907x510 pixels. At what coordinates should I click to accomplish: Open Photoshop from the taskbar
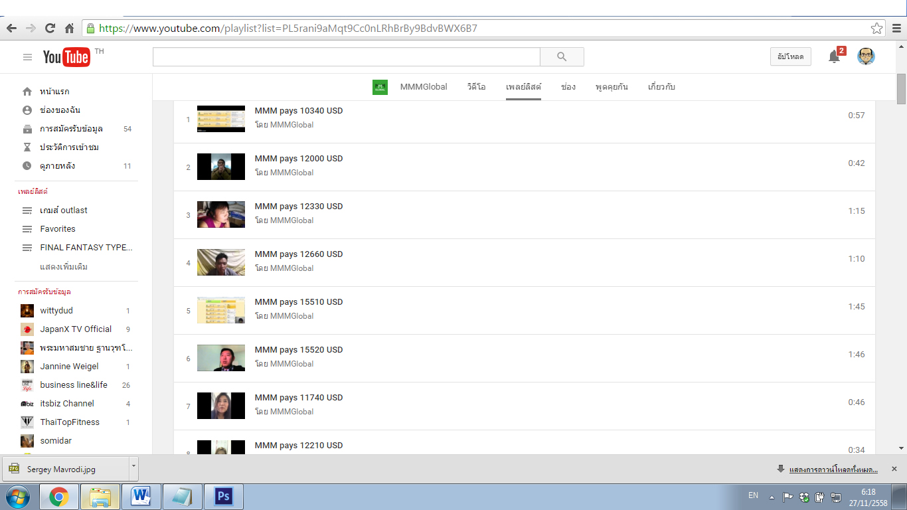coord(224,497)
